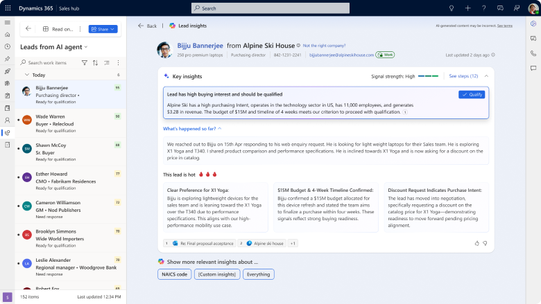541x304 pixels.
Task: Open the app launcher waffle menu
Action: coord(7,8)
